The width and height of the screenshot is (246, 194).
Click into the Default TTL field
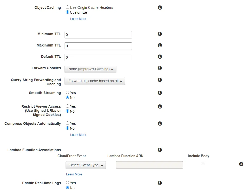click(x=98, y=57)
